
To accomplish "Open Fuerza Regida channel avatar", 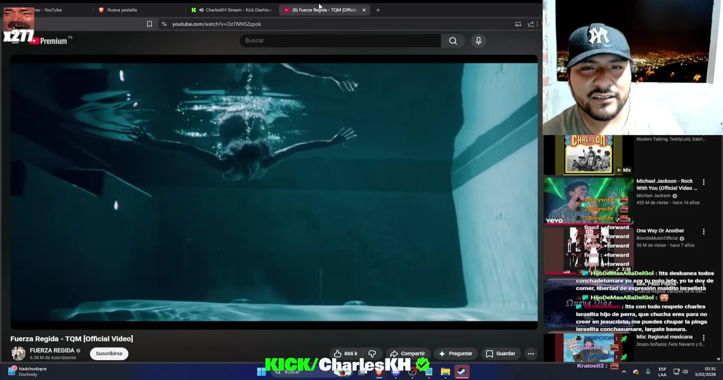I will 18,353.
